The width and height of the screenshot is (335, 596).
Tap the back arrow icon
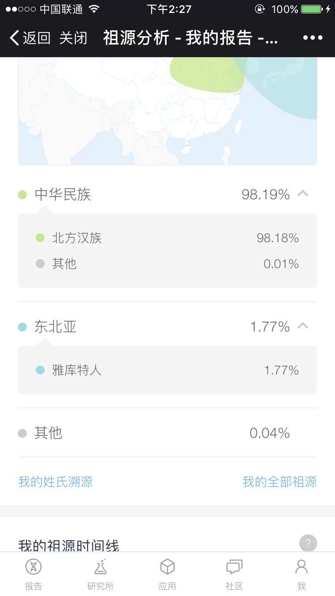point(14,38)
